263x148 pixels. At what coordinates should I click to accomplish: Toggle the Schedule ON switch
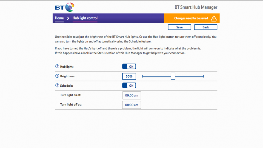[x=129, y=86]
